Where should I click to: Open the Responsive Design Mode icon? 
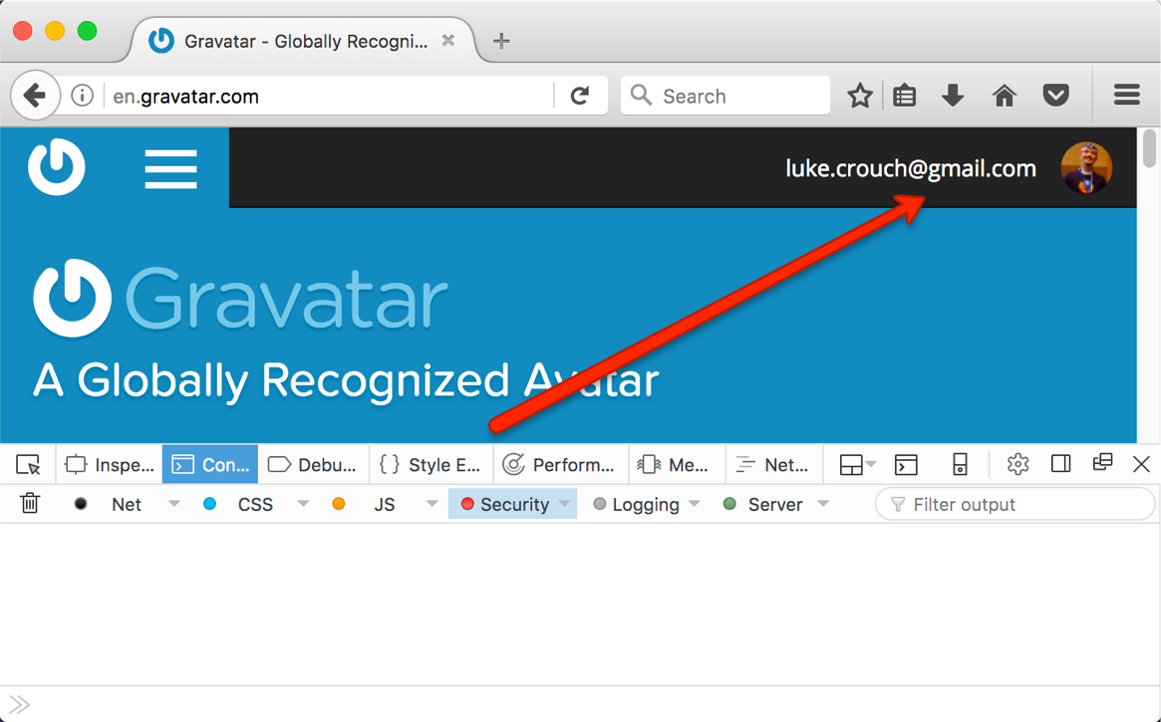960,464
